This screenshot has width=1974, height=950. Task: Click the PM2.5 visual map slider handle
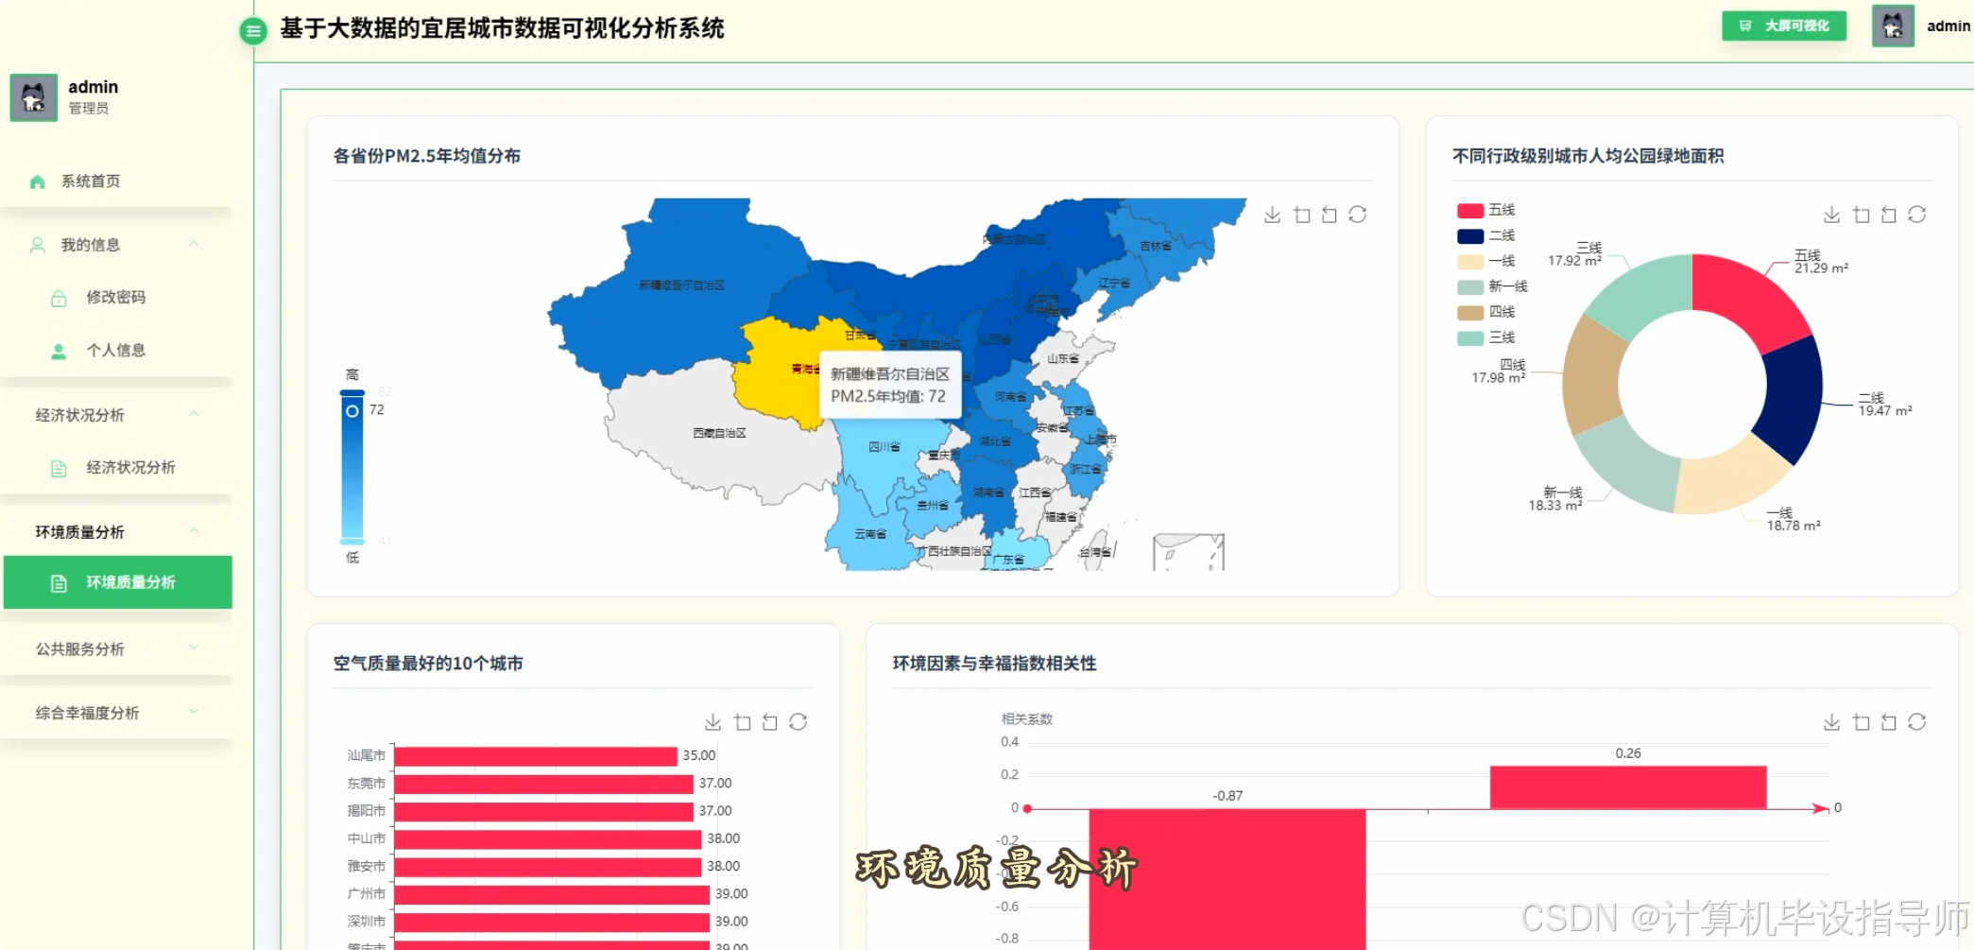(352, 411)
